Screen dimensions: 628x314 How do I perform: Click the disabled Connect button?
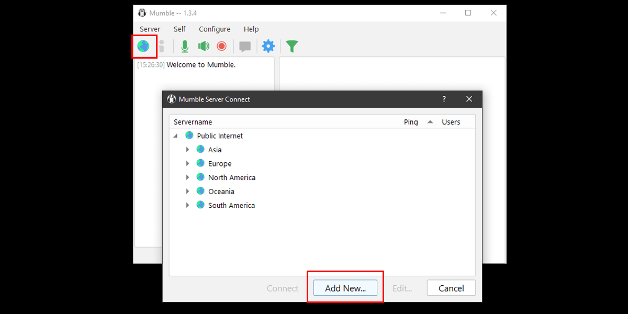tap(283, 288)
